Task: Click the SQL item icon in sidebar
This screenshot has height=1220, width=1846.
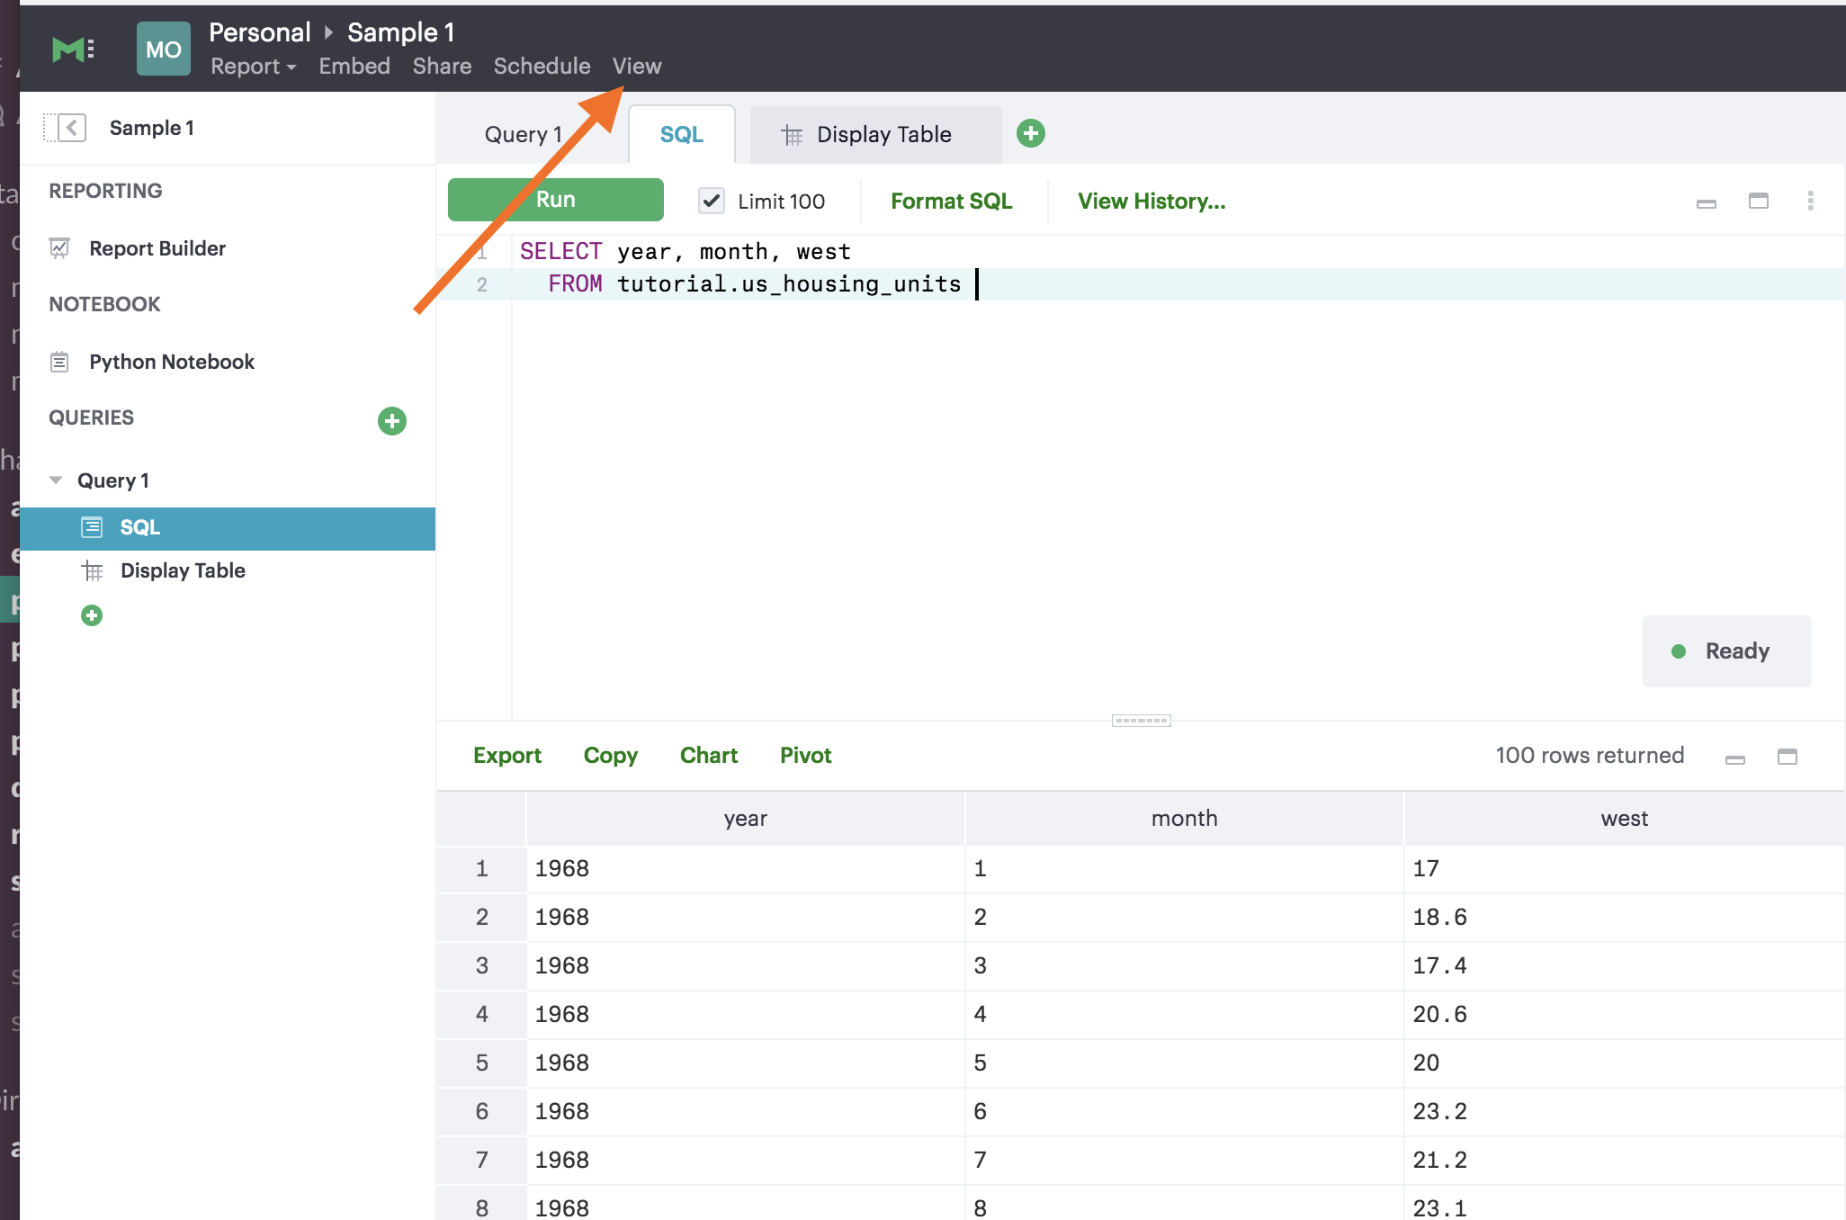Action: (92, 527)
